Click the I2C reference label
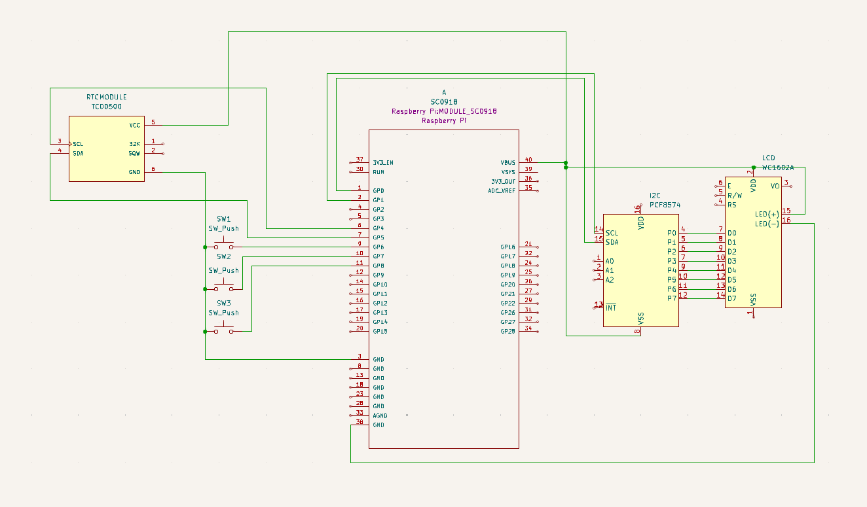This screenshot has height=507, width=867. point(655,196)
